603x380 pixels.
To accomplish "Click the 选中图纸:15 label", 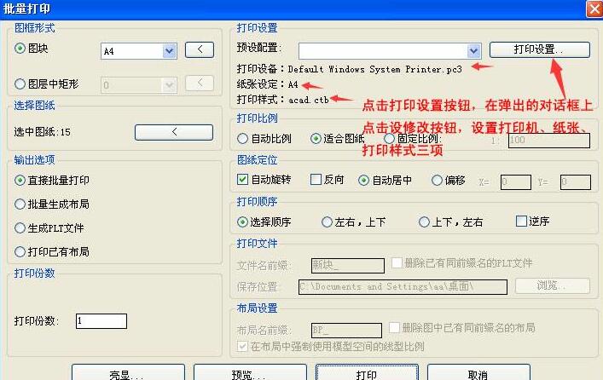I will [x=43, y=132].
